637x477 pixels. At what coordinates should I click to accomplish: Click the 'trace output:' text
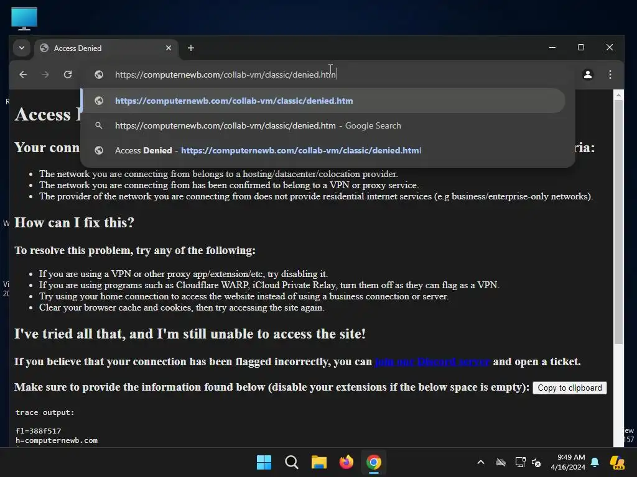point(45,412)
